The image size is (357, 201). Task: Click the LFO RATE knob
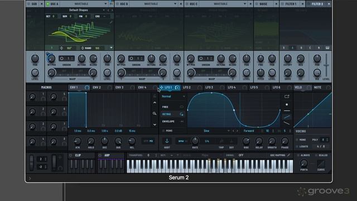pos(195,141)
